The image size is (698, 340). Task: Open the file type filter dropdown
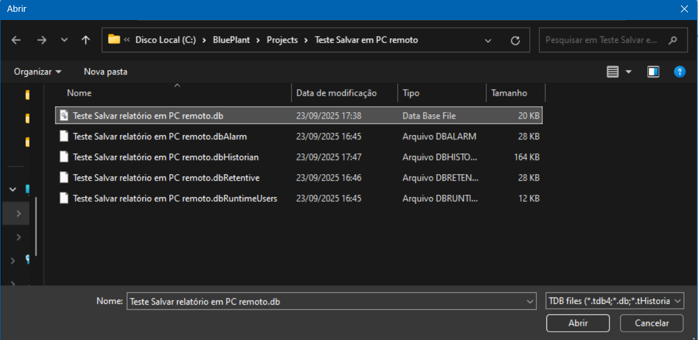point(615,301)
